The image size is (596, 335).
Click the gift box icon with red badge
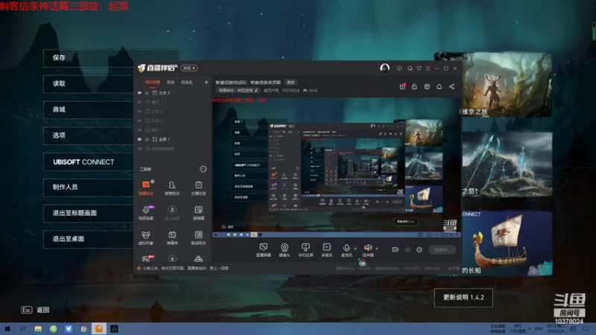402,86
